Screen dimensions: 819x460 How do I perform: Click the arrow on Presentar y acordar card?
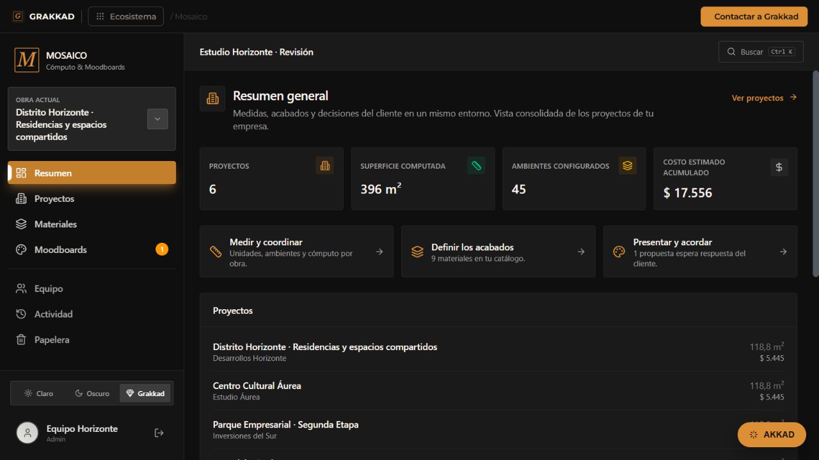point(783,252)
